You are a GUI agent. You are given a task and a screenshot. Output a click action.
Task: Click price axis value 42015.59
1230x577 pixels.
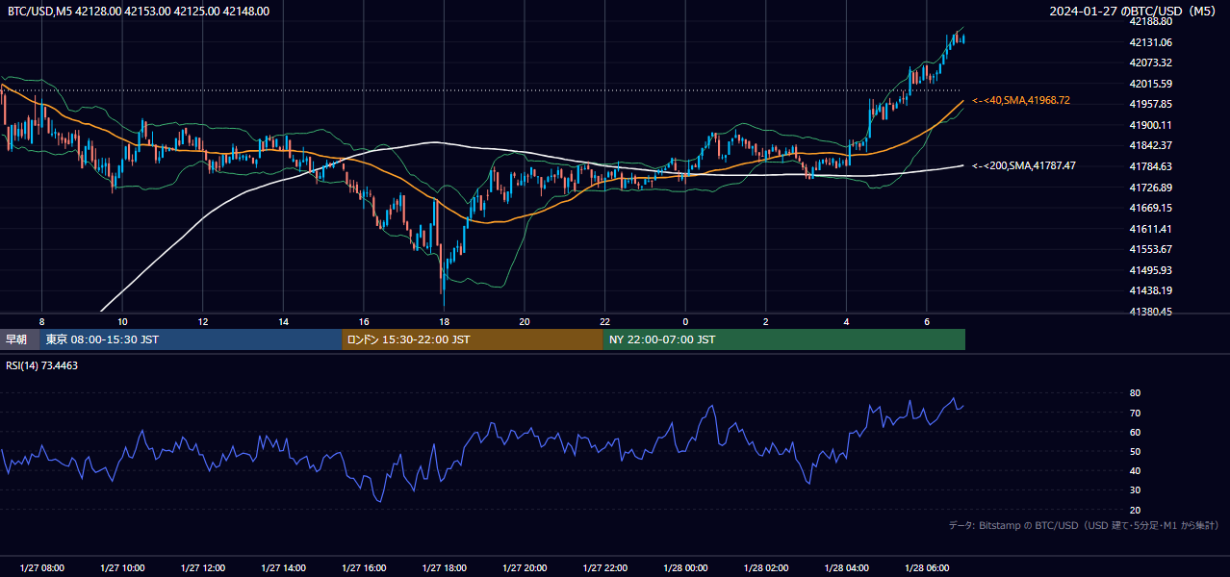[1150, 84]
